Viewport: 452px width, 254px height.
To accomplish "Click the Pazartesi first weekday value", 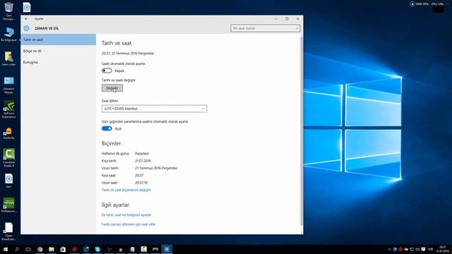I will 142,154.
